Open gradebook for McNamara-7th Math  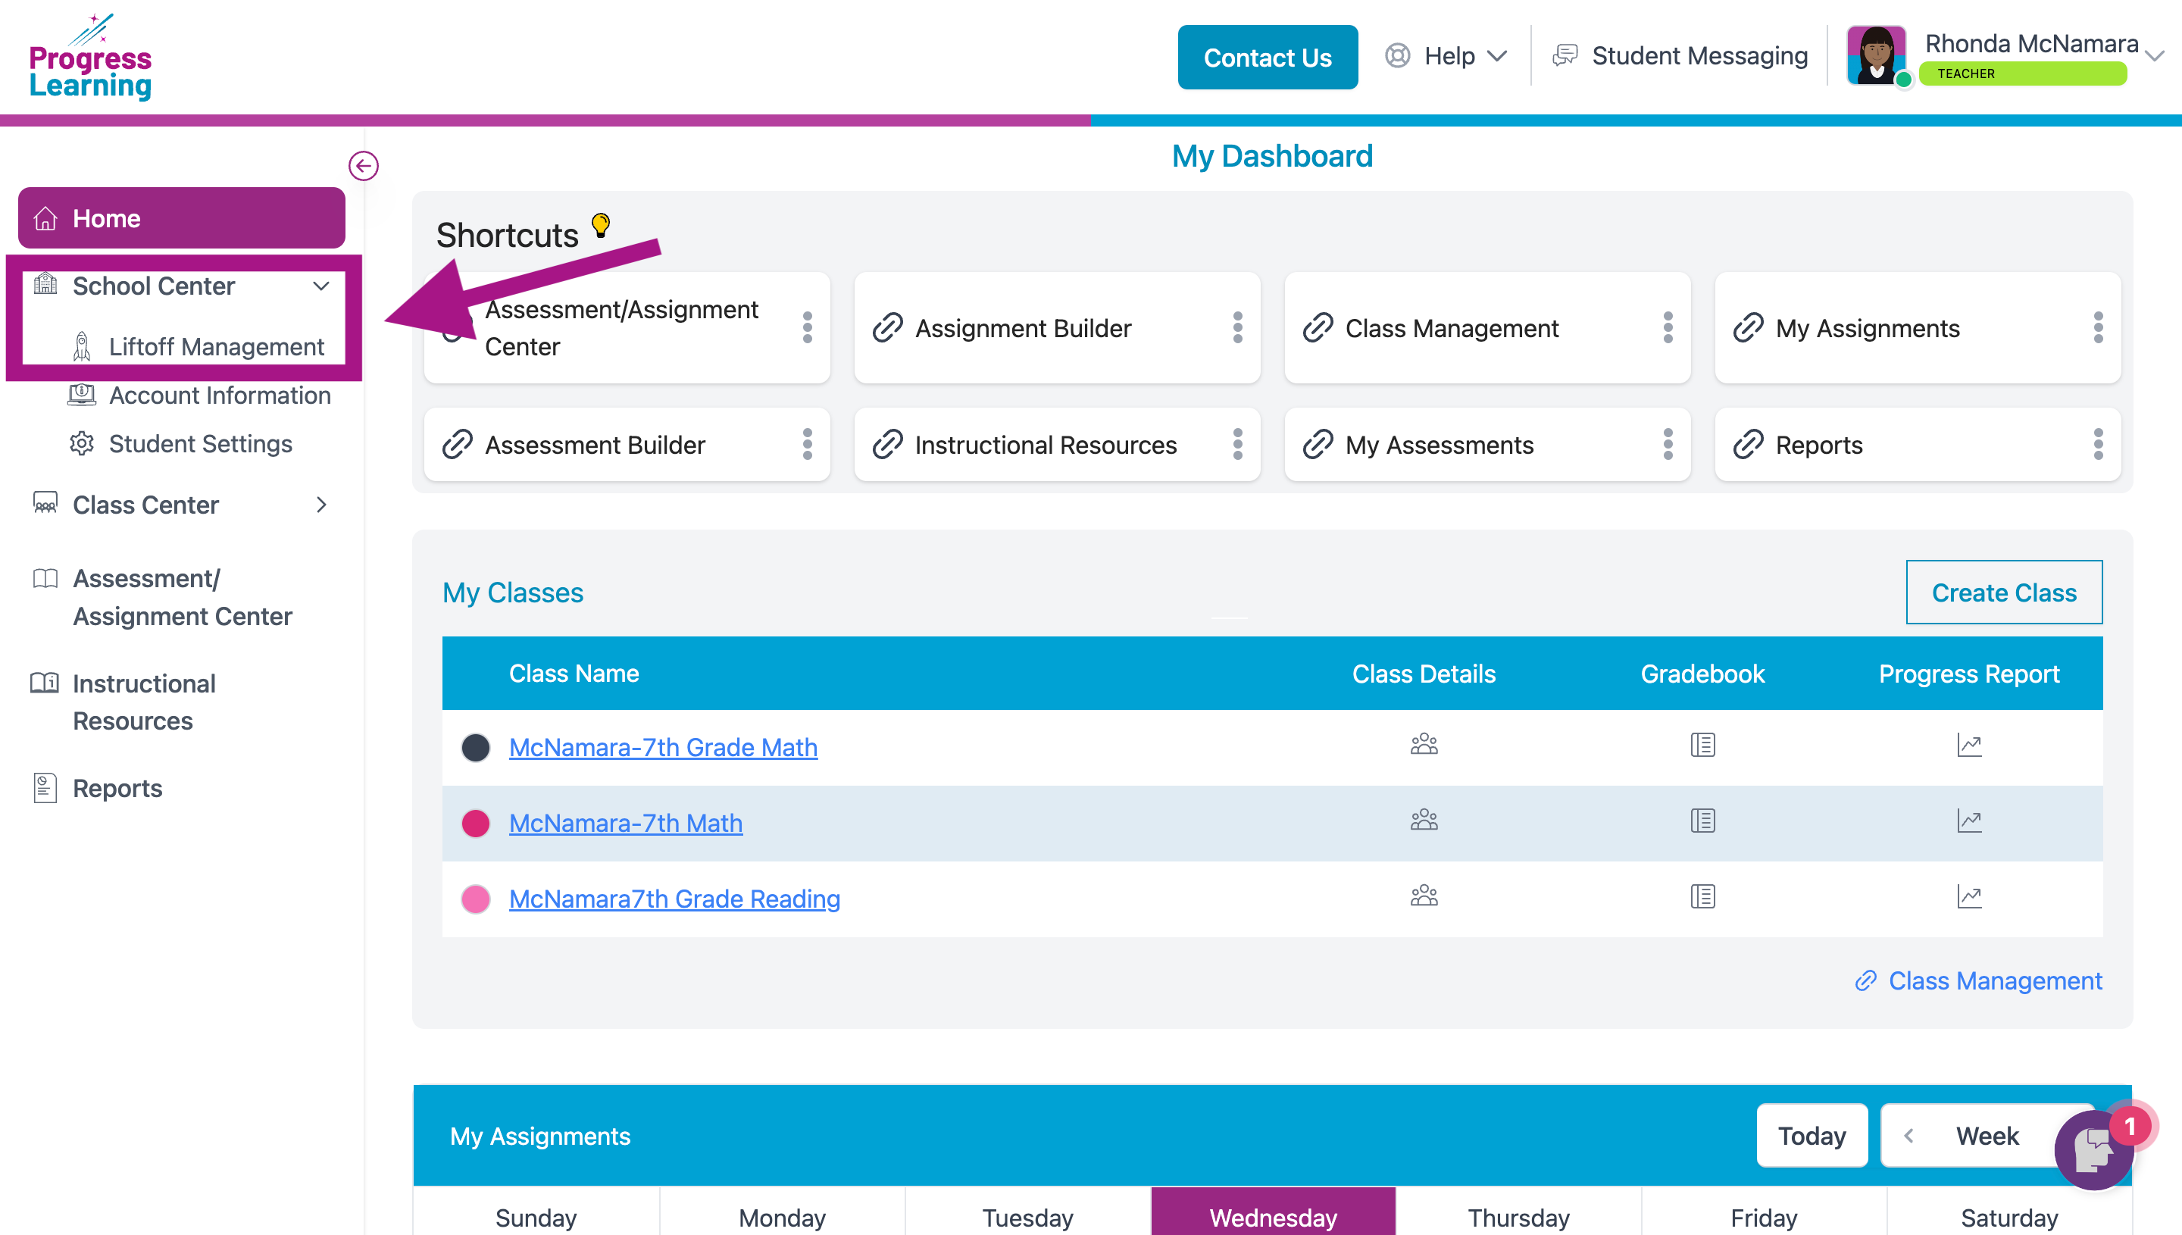click(x=1702, y=821)
